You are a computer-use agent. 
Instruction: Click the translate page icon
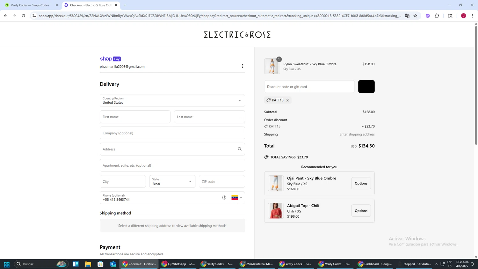tap(407, 16)
